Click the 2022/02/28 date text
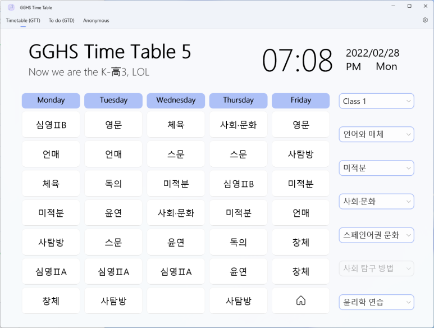Image resolution: width=434 pixels, height=328 pixels. tap(373, 53)
